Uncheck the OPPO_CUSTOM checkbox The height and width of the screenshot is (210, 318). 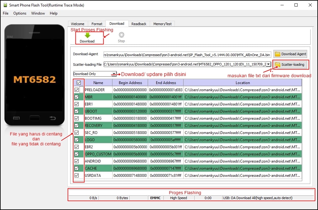click(77, 154)
